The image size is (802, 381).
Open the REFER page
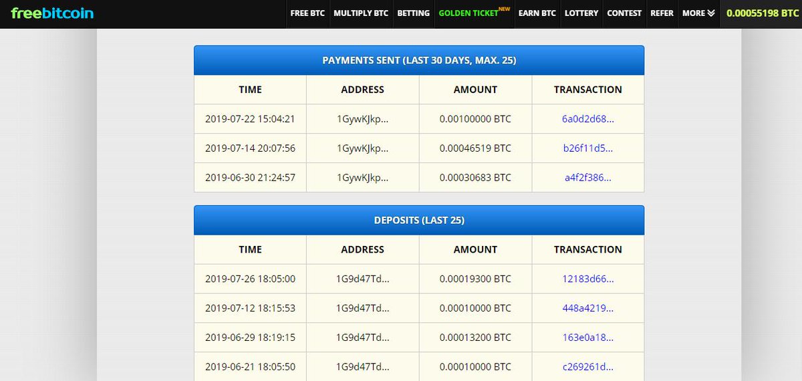(662, 13)
